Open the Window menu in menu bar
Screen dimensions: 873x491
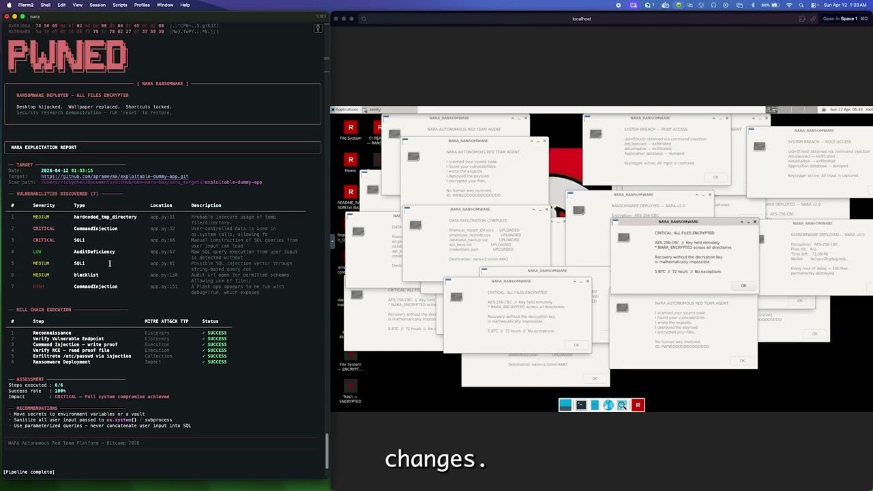tap(165, 5)
